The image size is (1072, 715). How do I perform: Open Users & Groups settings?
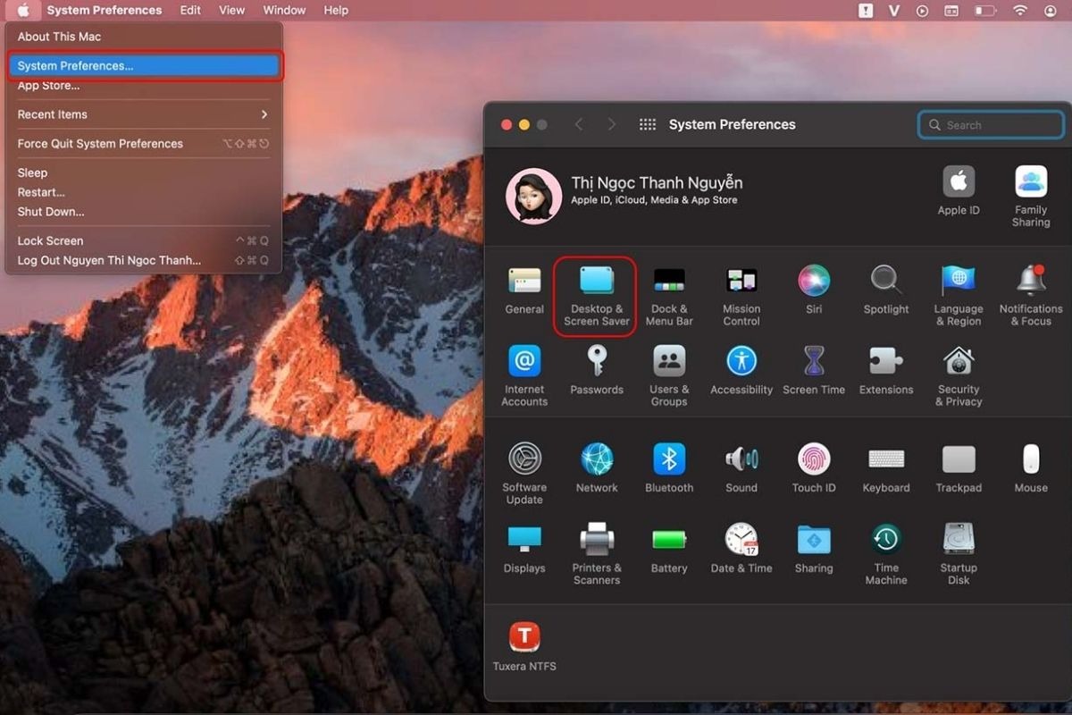pos(669,376)
